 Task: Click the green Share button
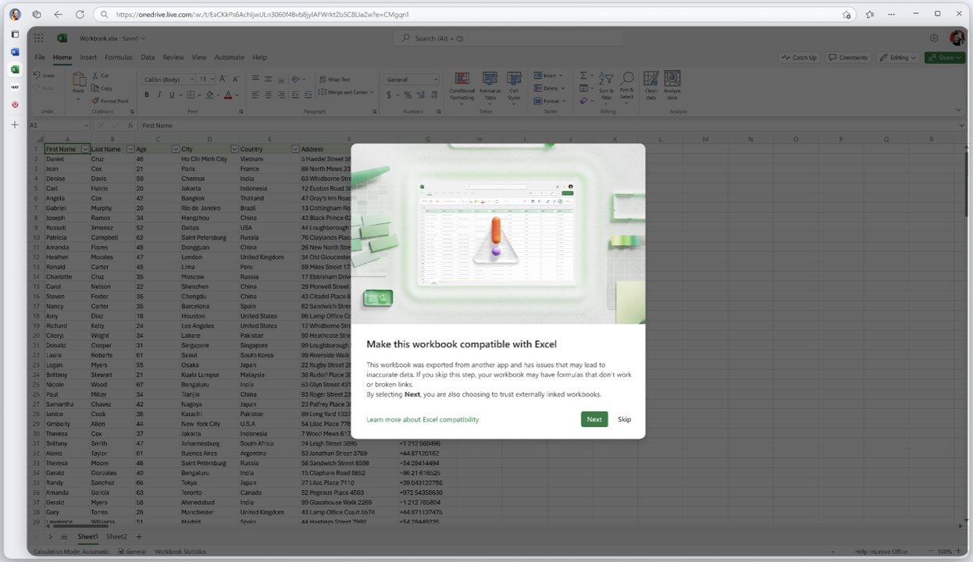[944, 58]
